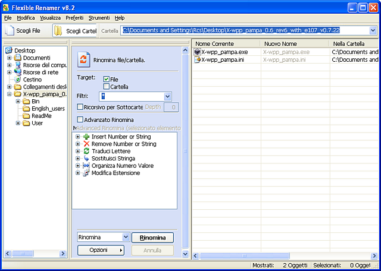Expand Modifica Estensione node

(78, 173)
